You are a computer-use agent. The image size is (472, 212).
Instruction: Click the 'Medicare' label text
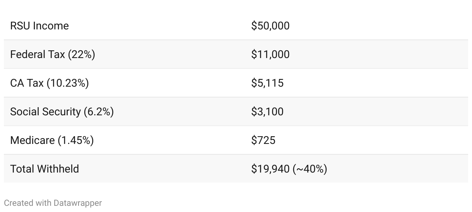(32, 140)
